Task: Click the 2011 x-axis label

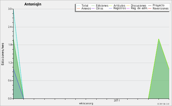Action: pos(117,101)
